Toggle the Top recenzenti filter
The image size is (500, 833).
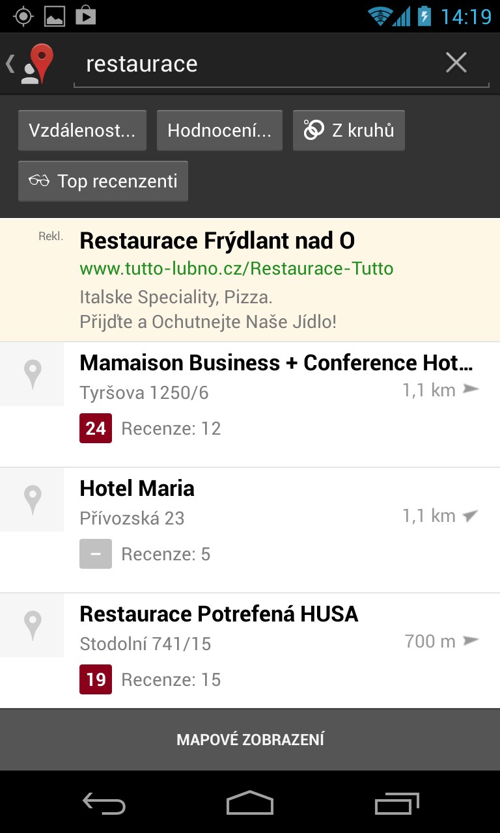(103, 181)
